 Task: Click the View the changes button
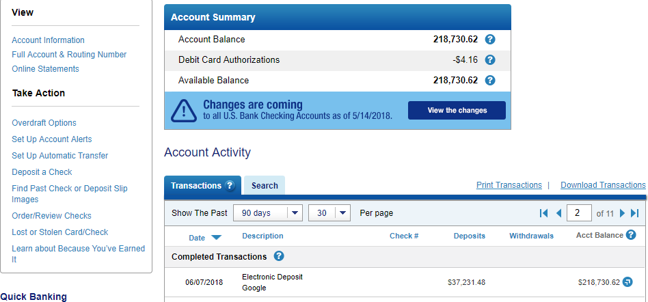click(457, 110)
